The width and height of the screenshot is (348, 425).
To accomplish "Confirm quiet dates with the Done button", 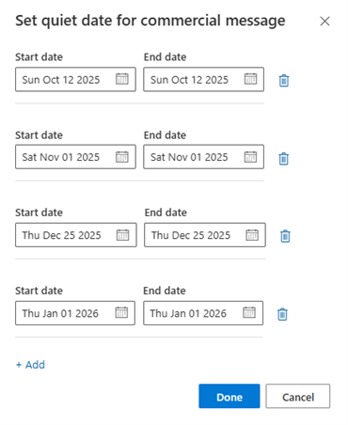I will (229, 396).
